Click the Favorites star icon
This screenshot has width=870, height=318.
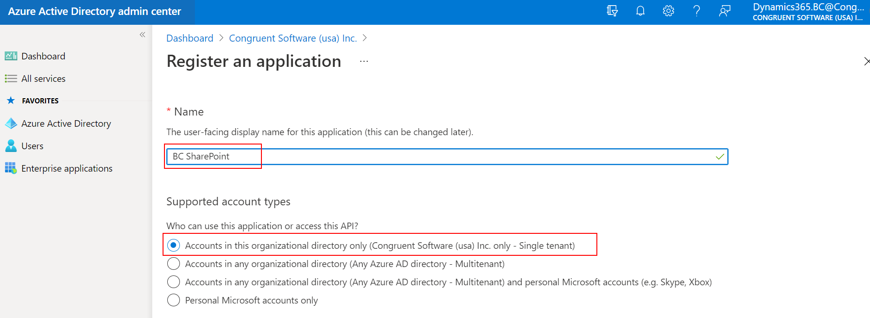coord(11,101)
